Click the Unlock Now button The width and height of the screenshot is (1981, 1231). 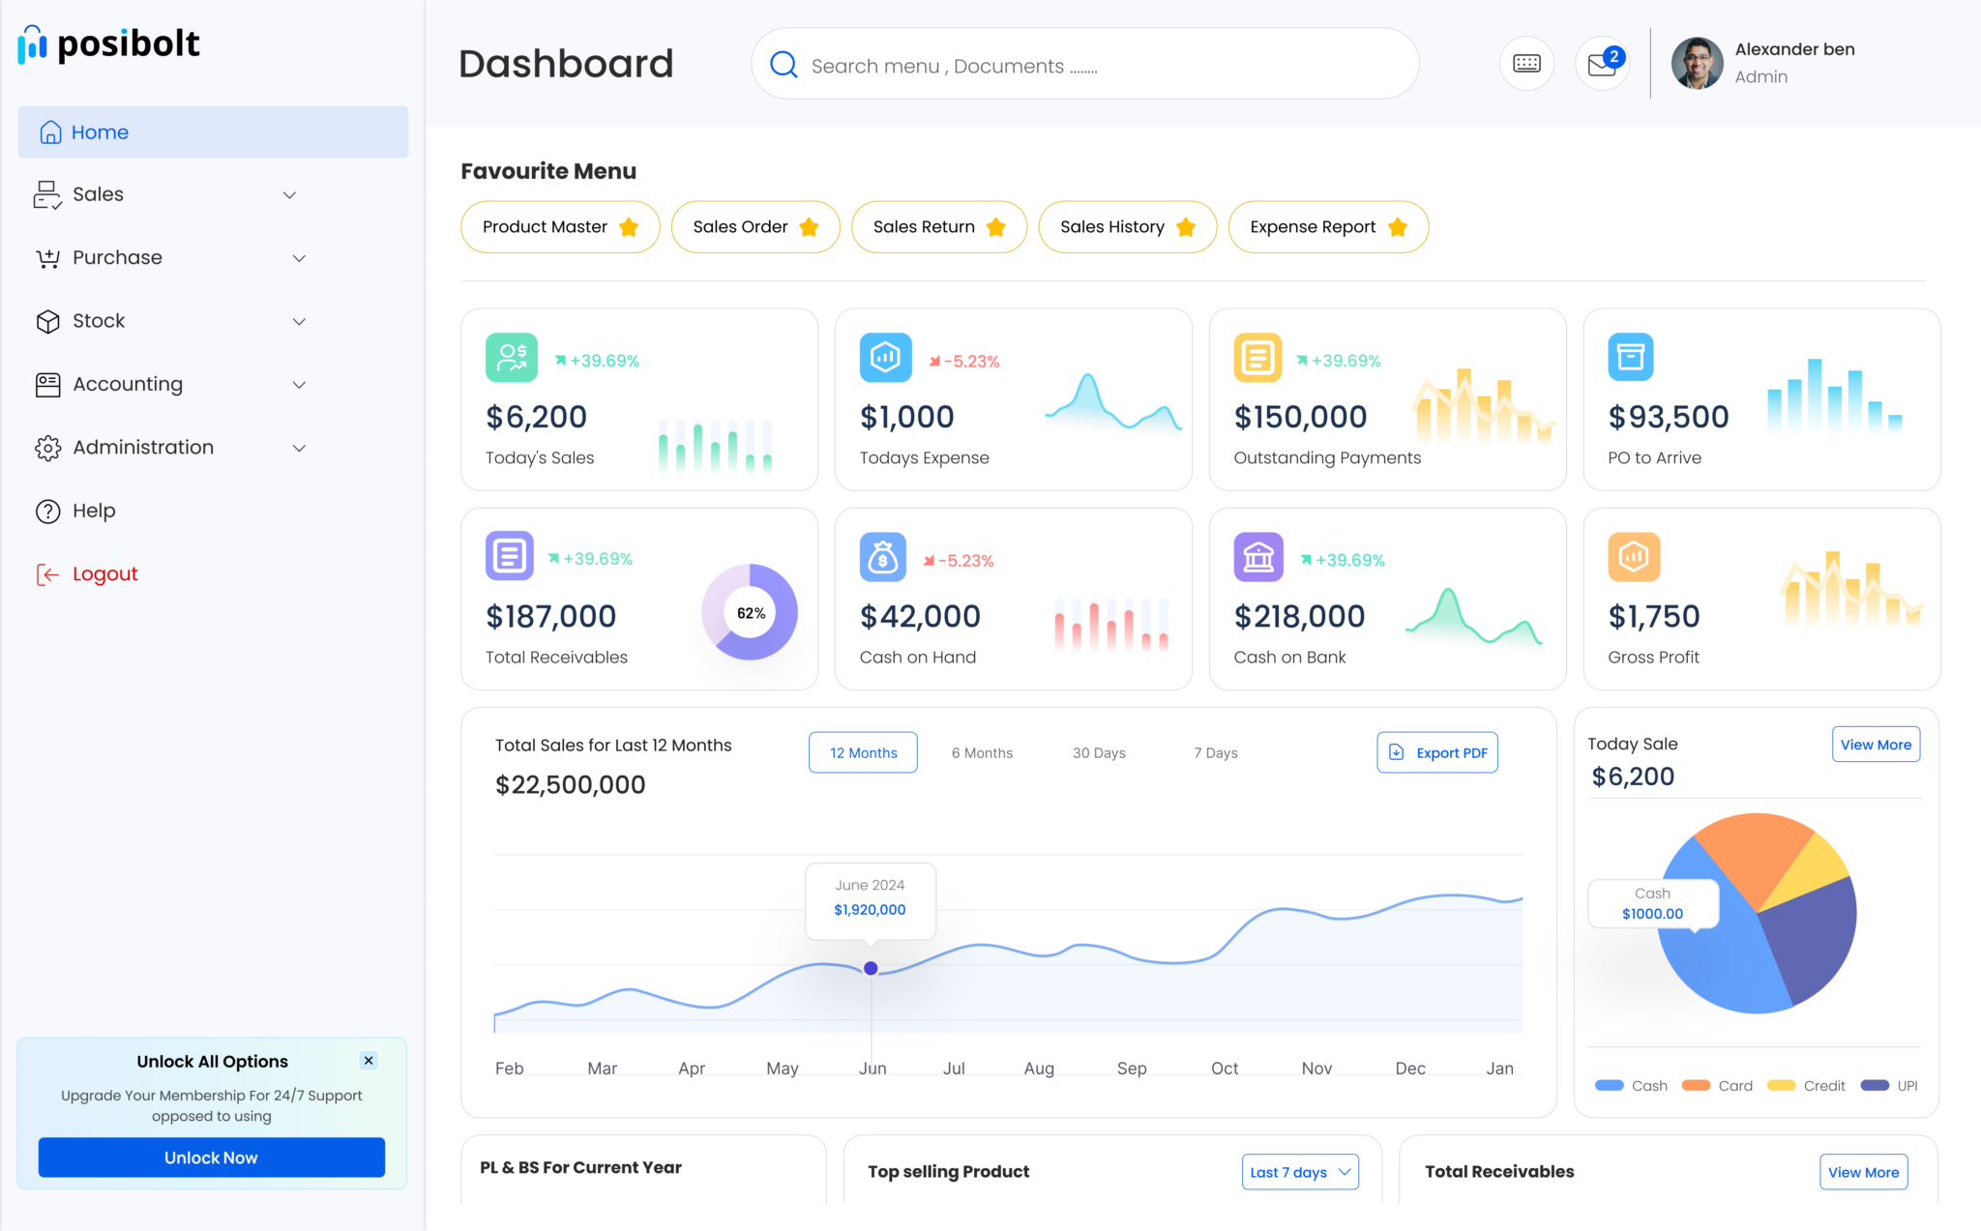211,1158
